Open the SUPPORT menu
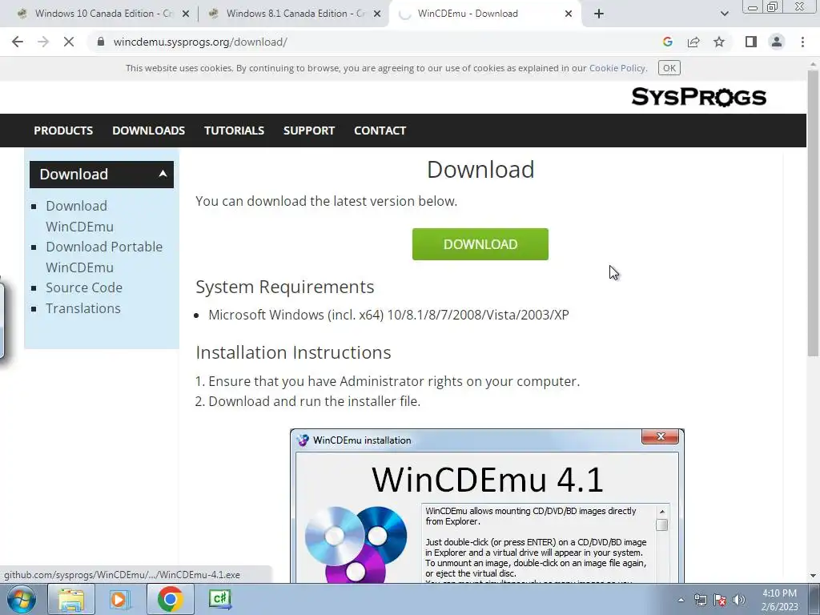Screen dimensions: 820x615 tap(308, 131)
